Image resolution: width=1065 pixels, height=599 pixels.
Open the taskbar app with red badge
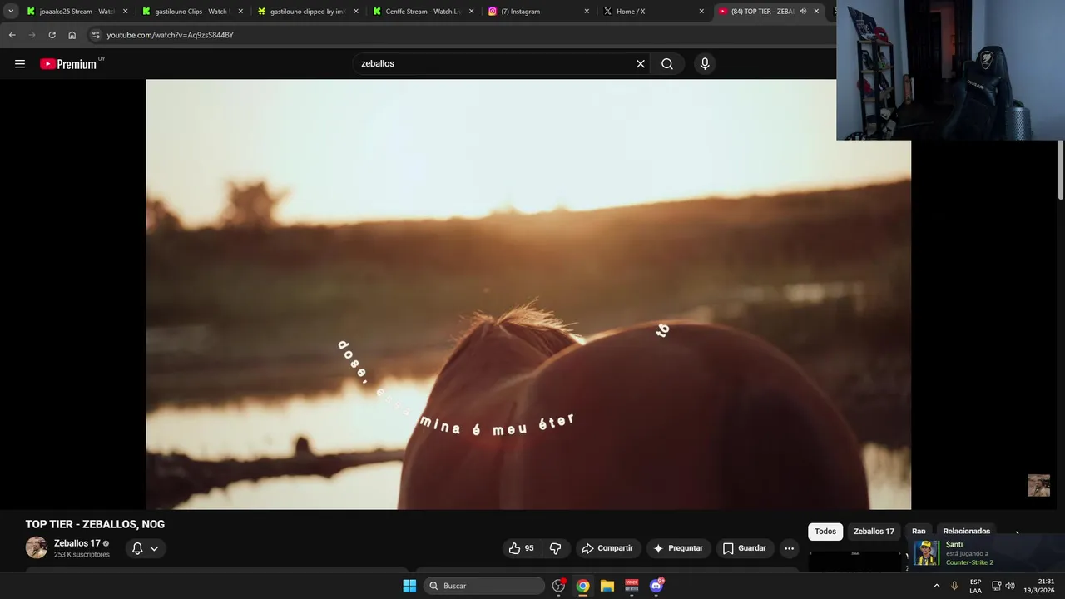[x=558, y=586]
